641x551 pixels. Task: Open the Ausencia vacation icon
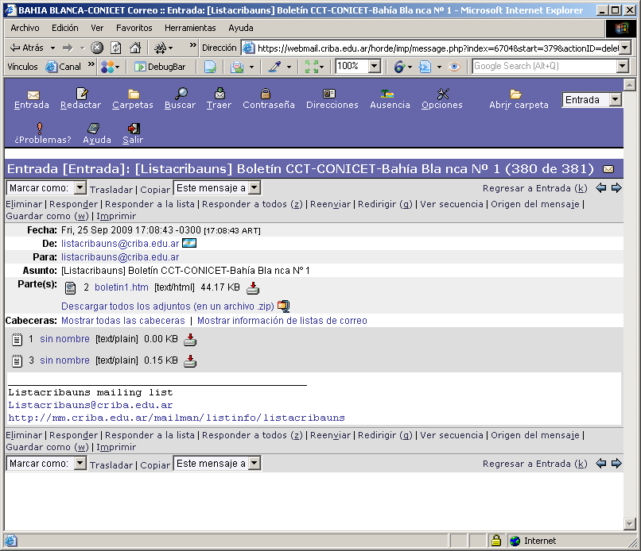(390, 94)
